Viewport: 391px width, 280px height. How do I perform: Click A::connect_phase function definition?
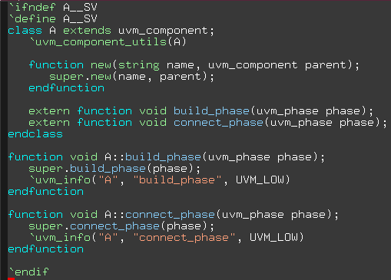(174, 215)
